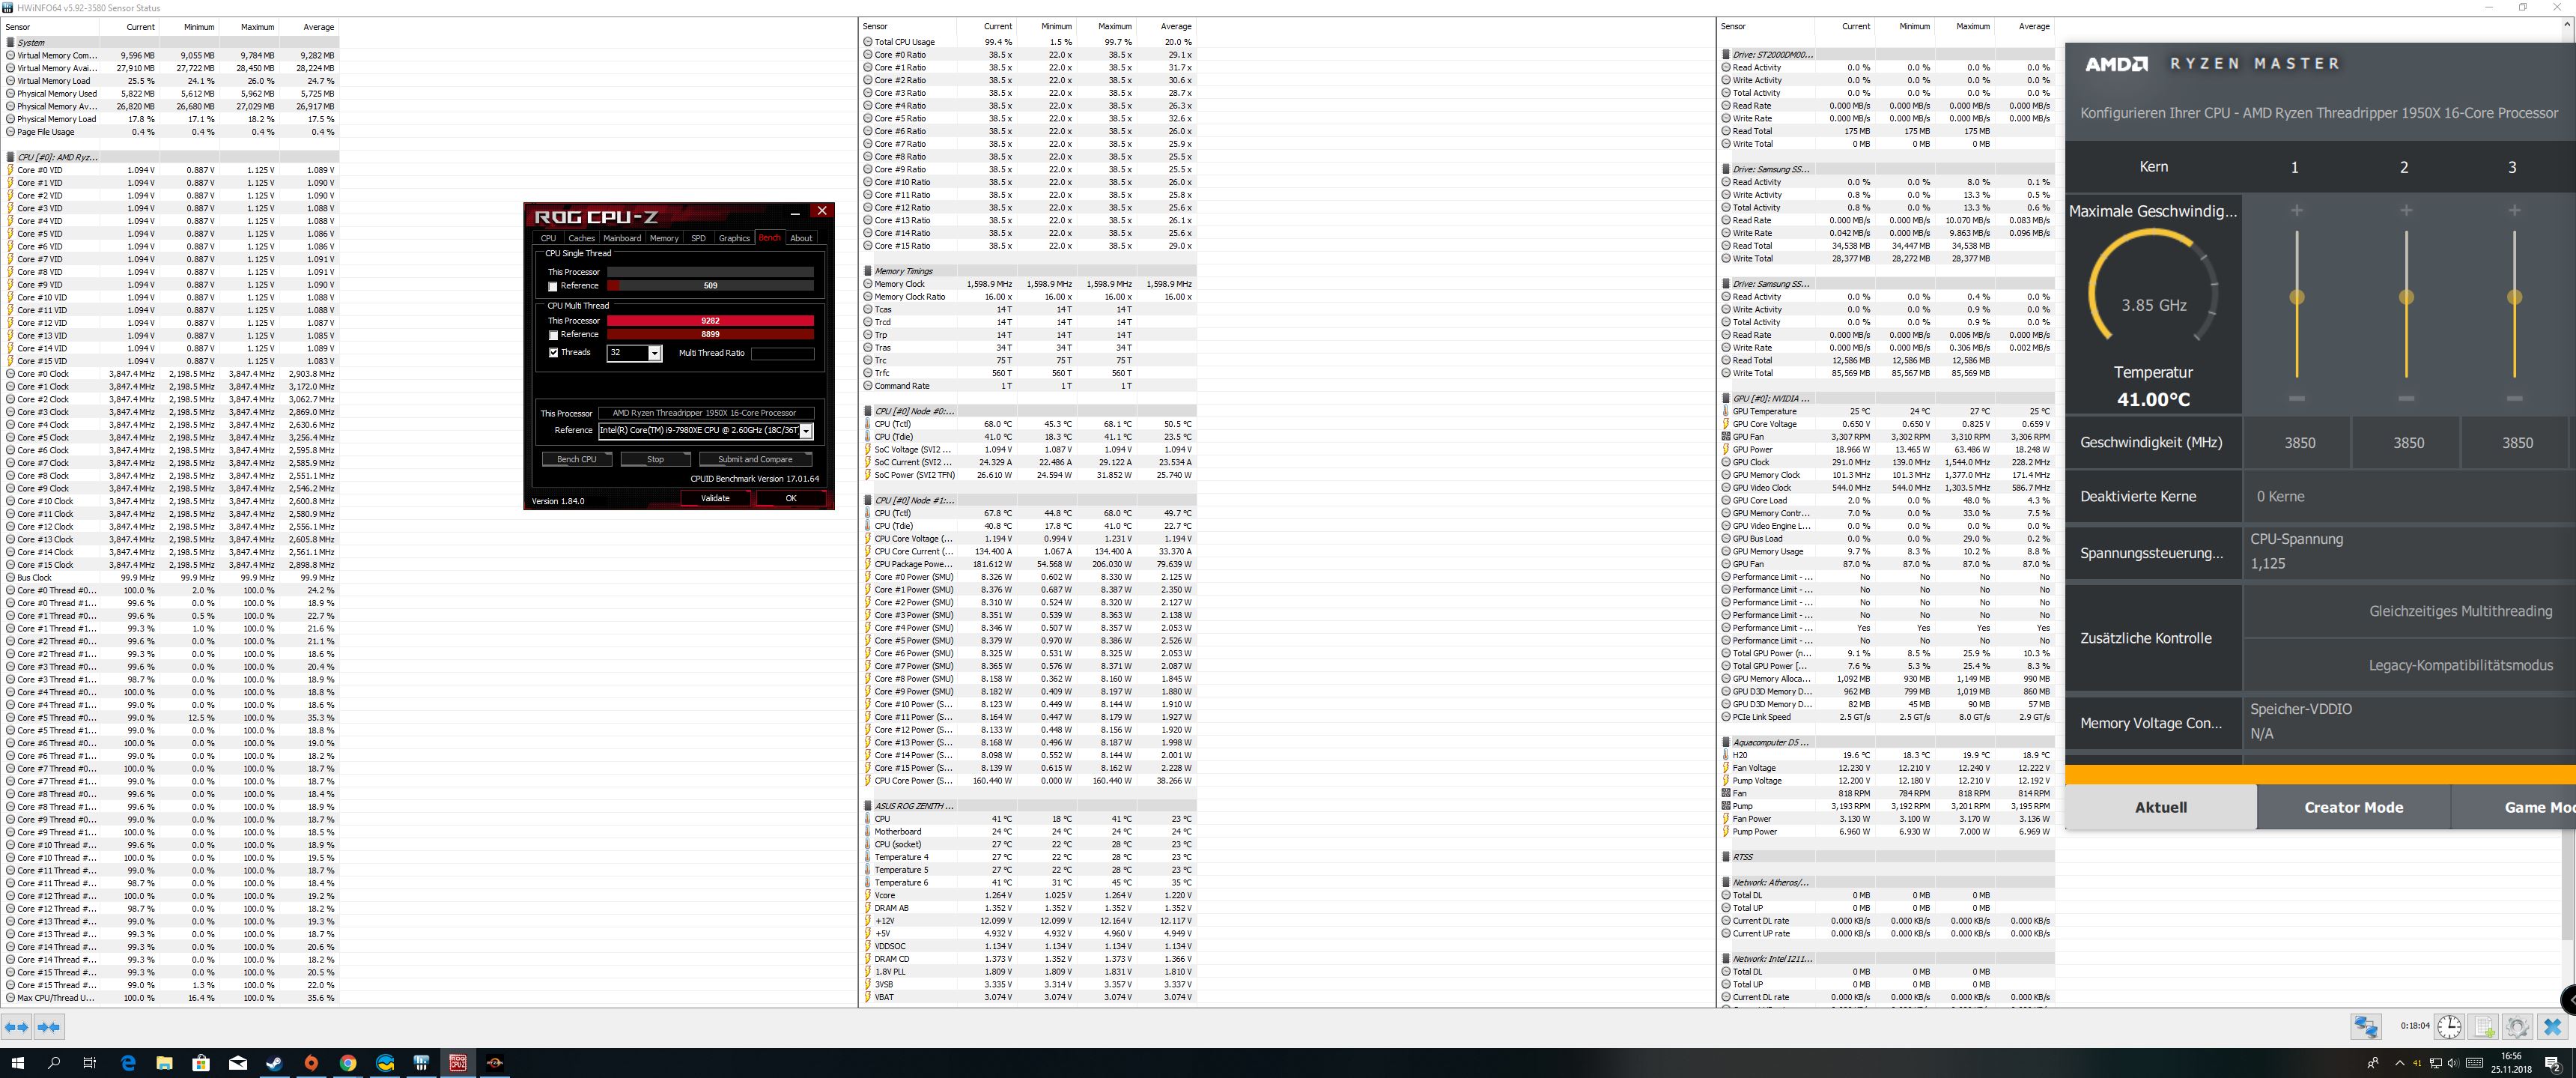Viewport: 2576px width, 1078px height.
Task: Switch to the Mainboard tab in CPU-Z
Action: [x=622, y=238]
